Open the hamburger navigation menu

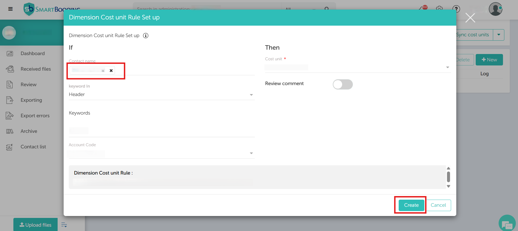[10, 9]
